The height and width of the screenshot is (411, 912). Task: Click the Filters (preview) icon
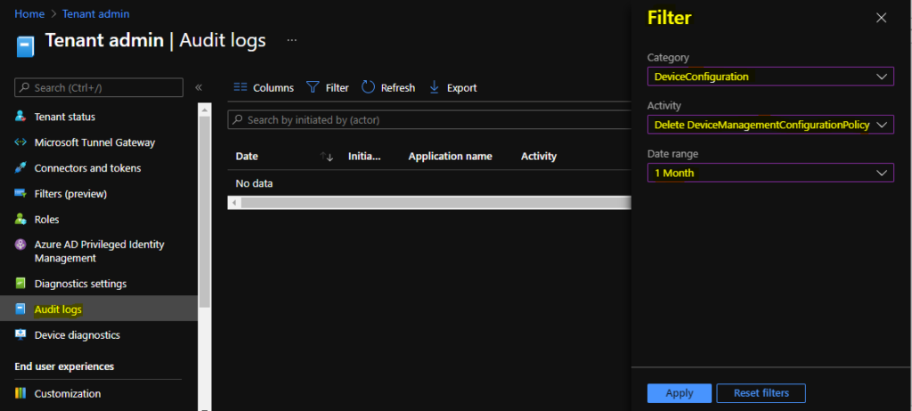(20, 193)
